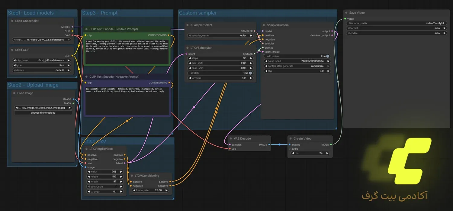
Task: Increase the cfg value with right arrow
Action: click(328, 71)
